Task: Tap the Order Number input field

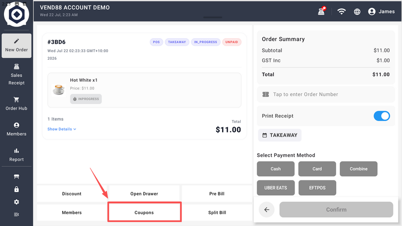Action: point(326,94)
